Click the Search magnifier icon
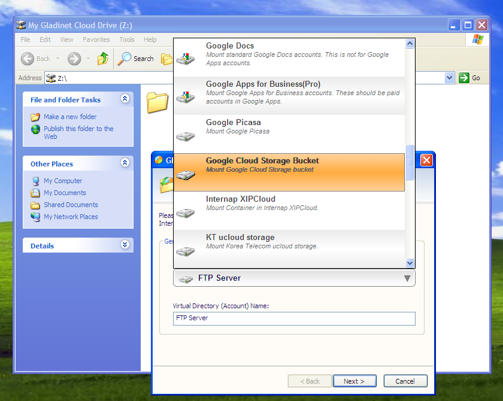This screenshot has height=401, width=503. (124, 59)
